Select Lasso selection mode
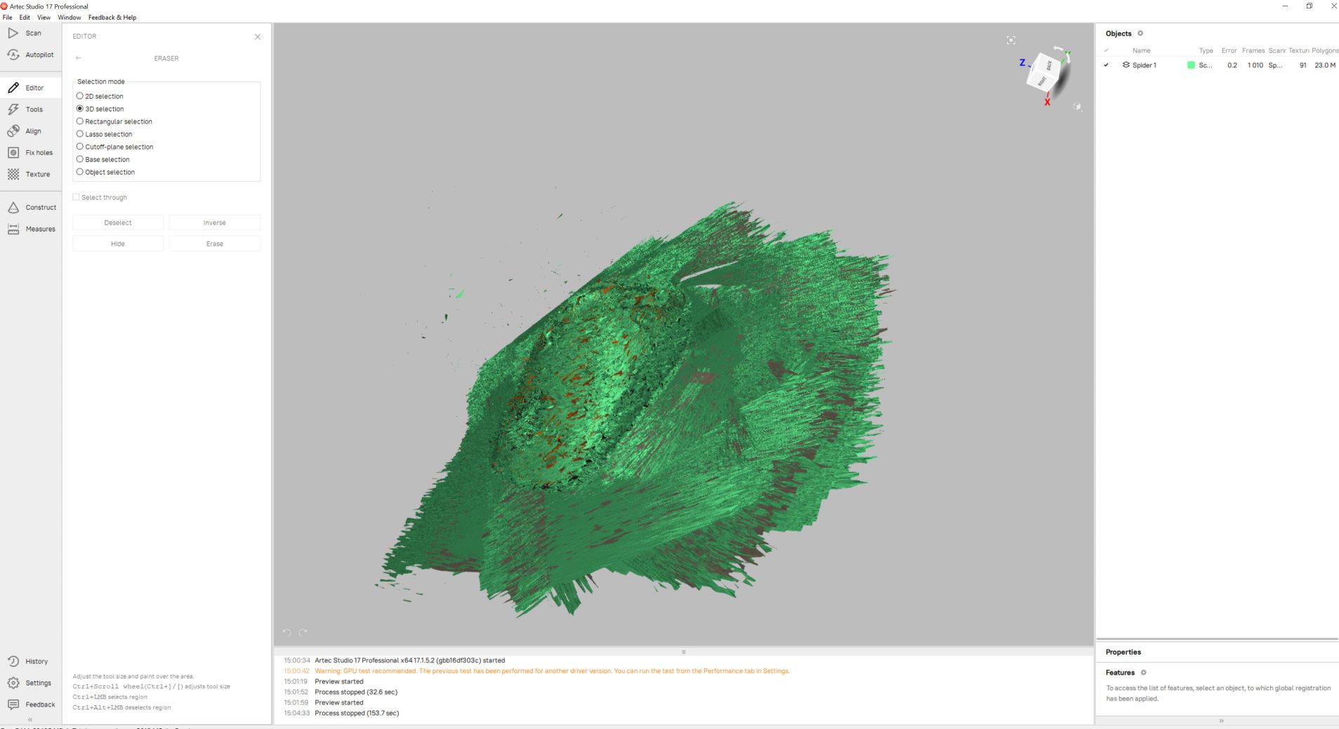Viewport: 1339px width, 729px height. click(x=104, y=134)
